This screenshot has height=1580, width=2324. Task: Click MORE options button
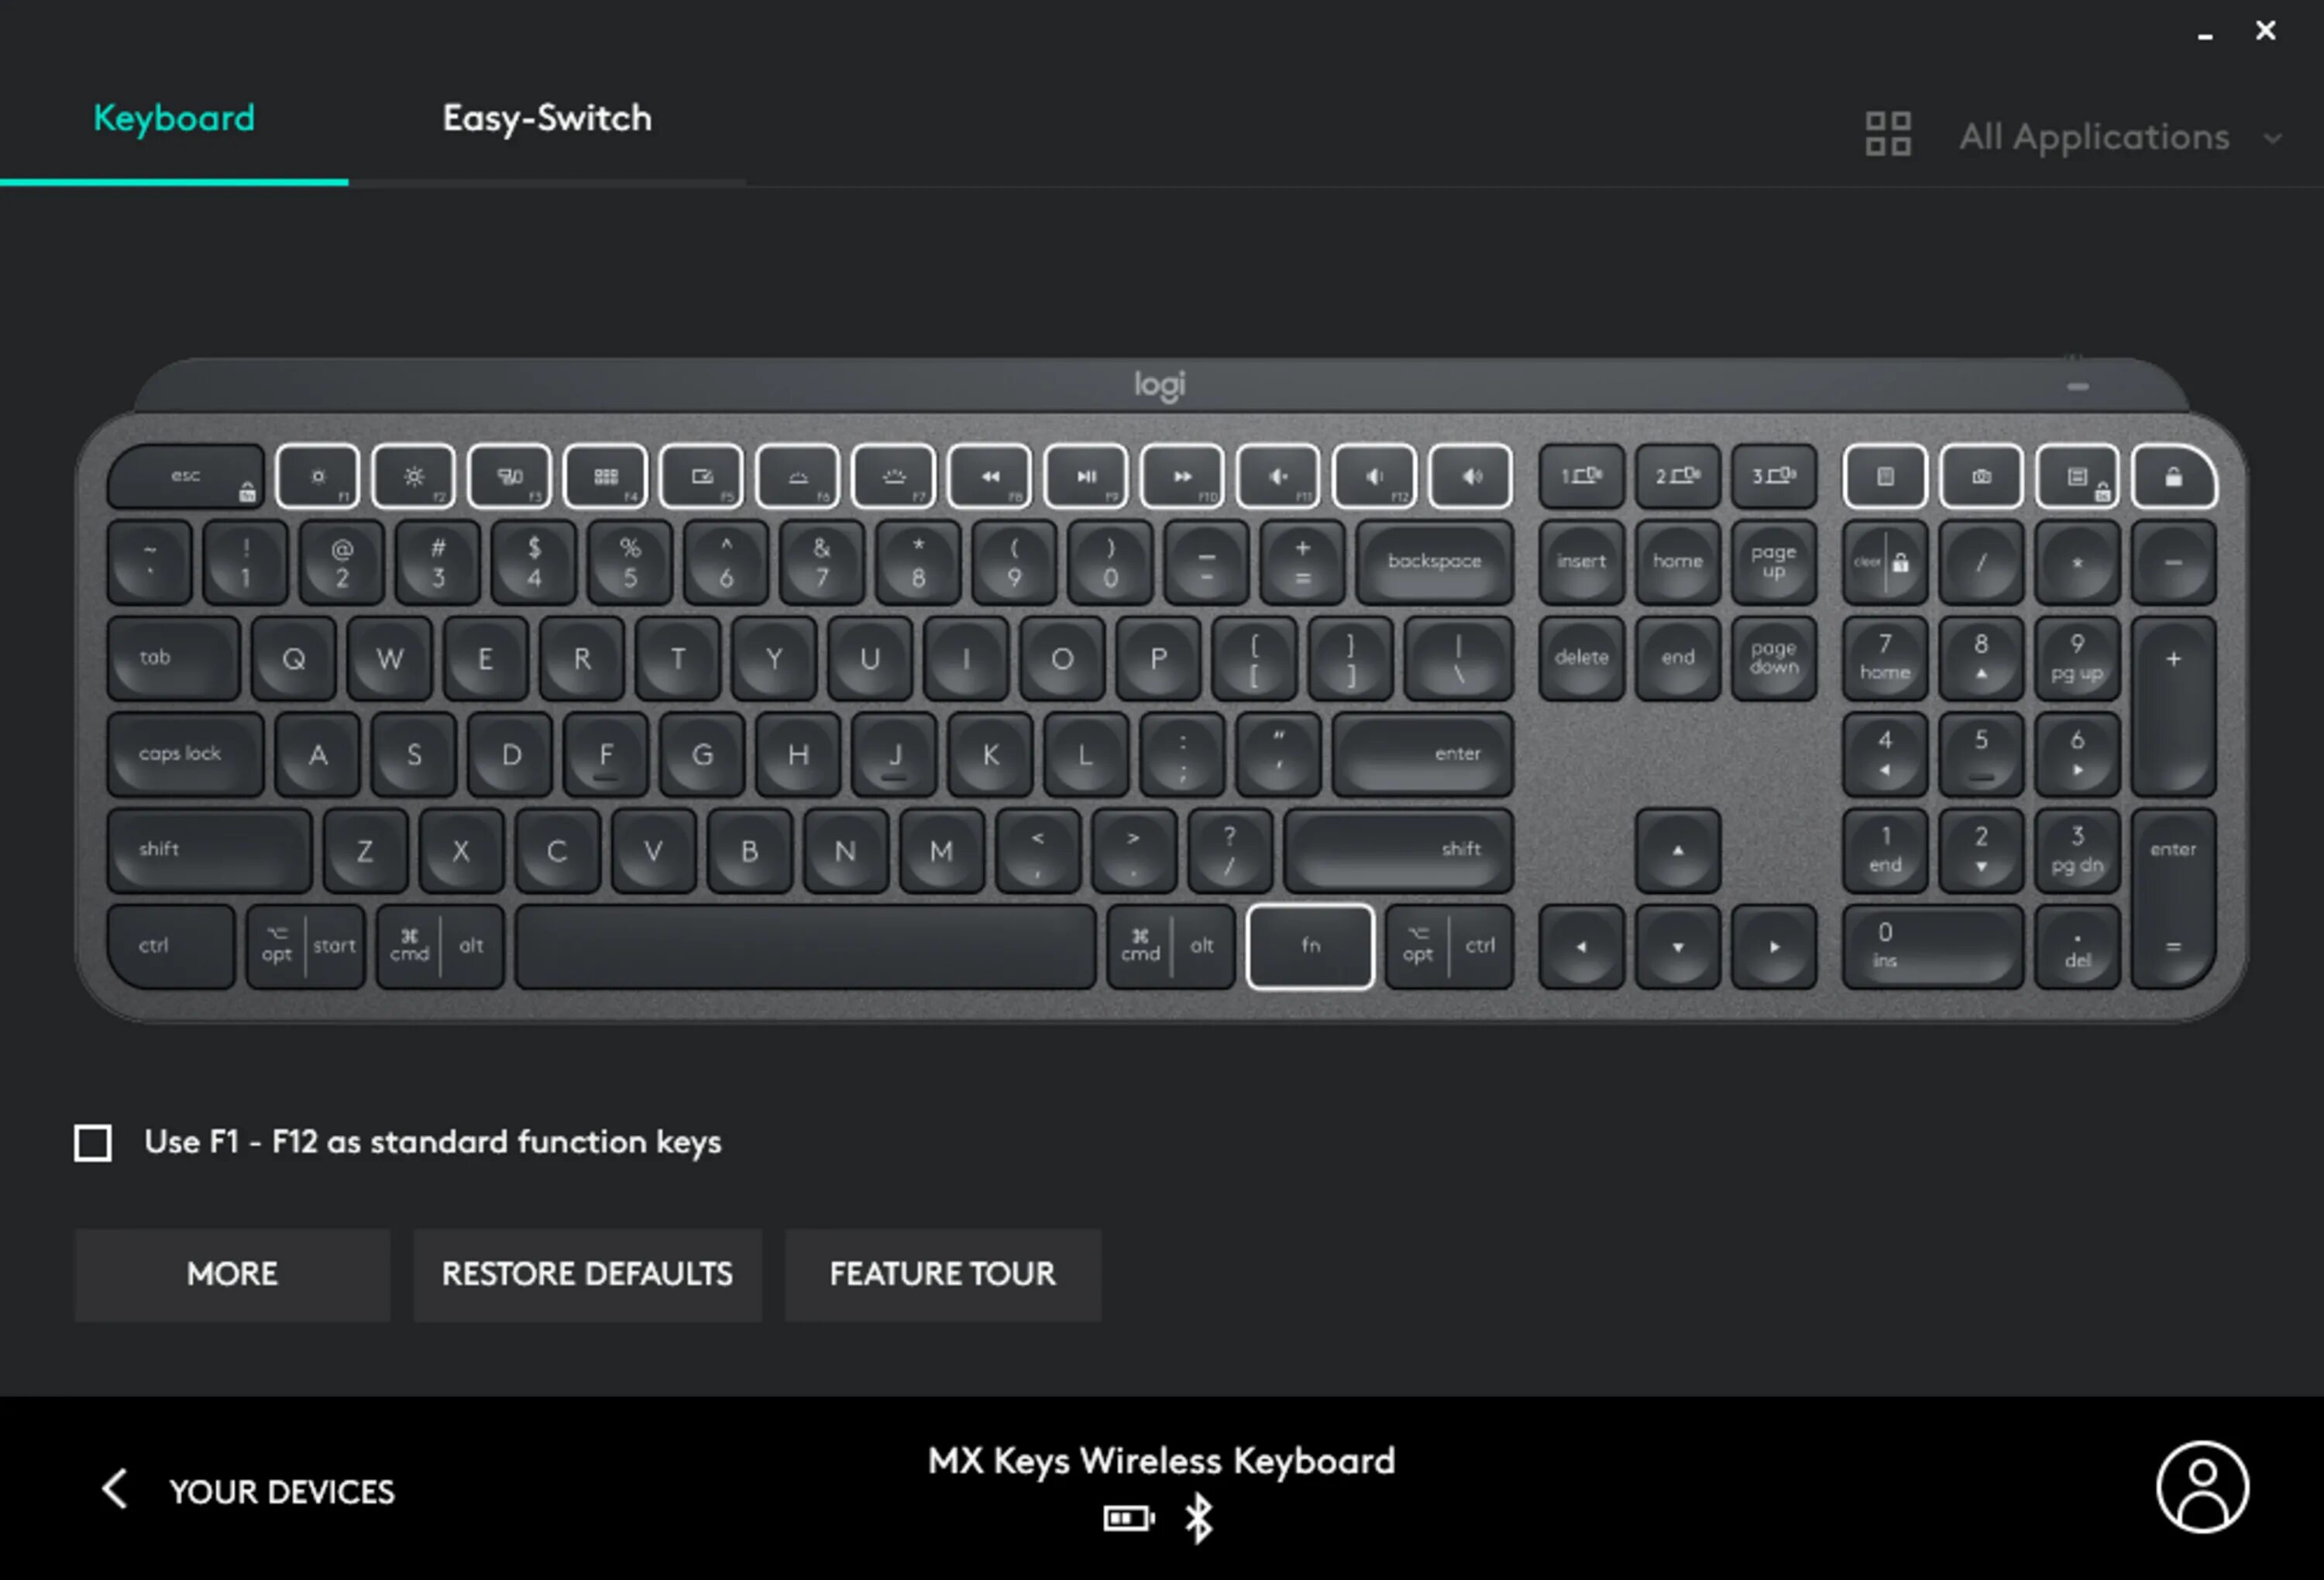(x=231, y=1273)
